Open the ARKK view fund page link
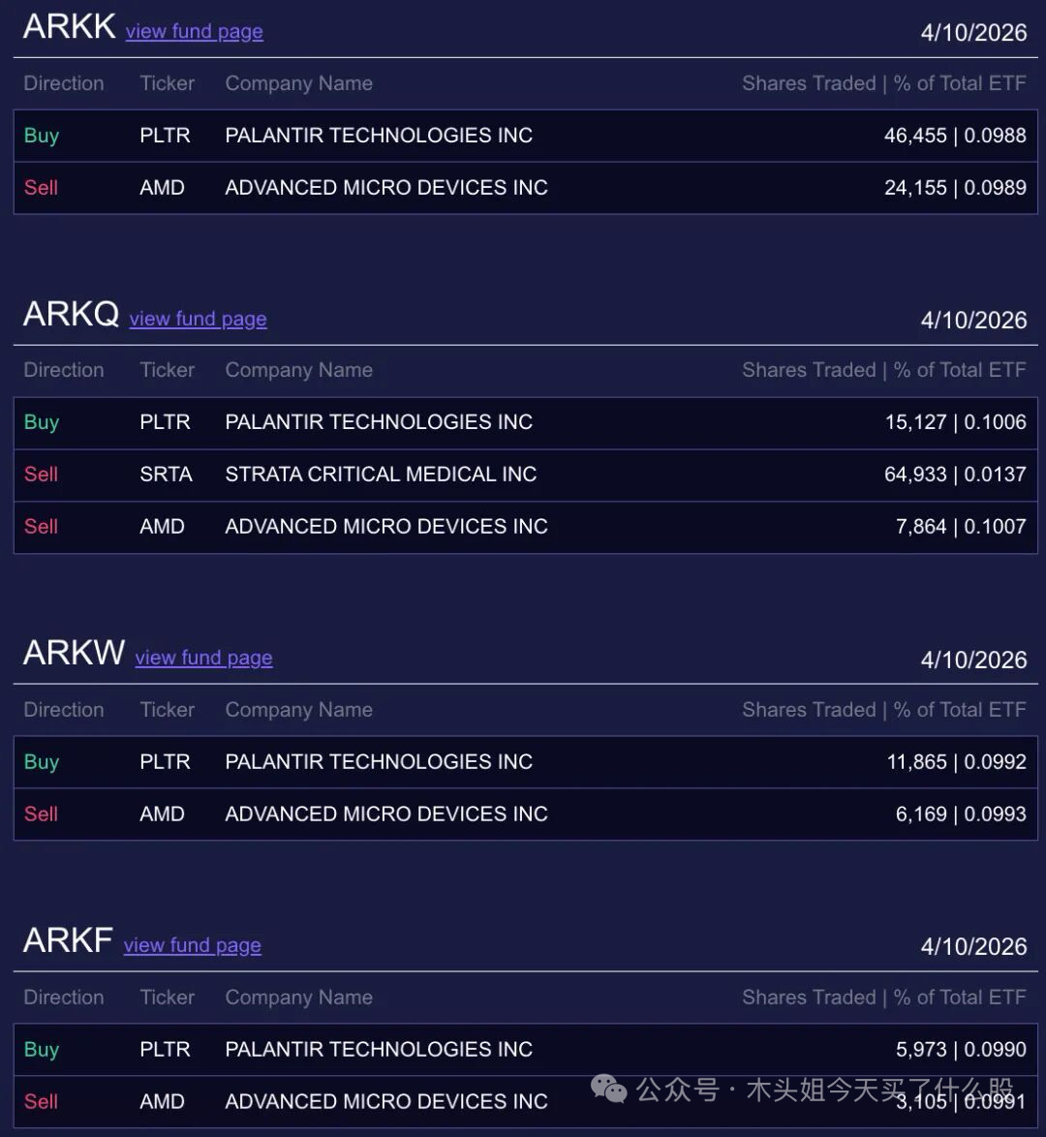Screen dimensions: 1046x1137 tap(194, 31)
